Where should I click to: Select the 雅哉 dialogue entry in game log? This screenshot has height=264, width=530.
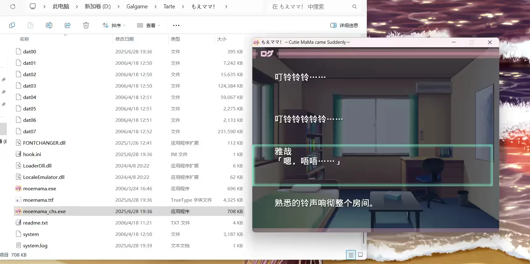[x=372, y=165]
